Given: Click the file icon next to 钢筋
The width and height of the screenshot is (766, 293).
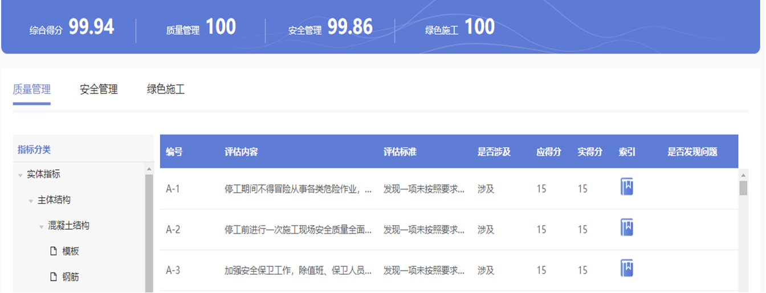Looking at the screenshot, I should tap(54, 277).
